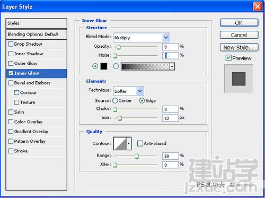Click the Choke value field
The width and height of the screenshot is (265, 198).
[x=171, y=109]
